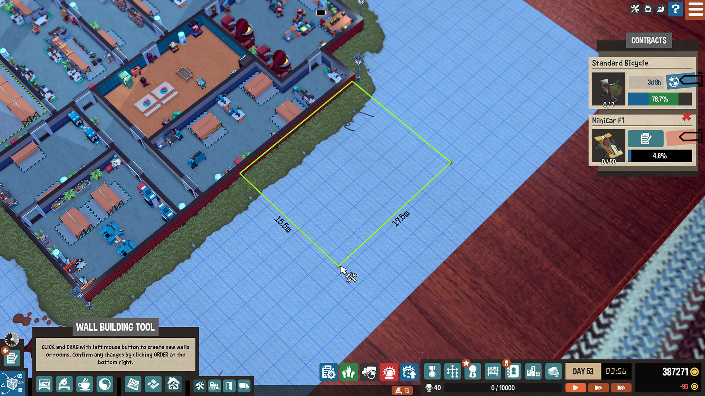Toggle the MiniCar F1 contract active
Image resolution: width=705 pixels, height=396 pixels.
680,138
